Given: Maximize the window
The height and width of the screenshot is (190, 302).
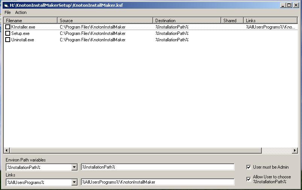Looking at the screenshot, I should [289, 5].
